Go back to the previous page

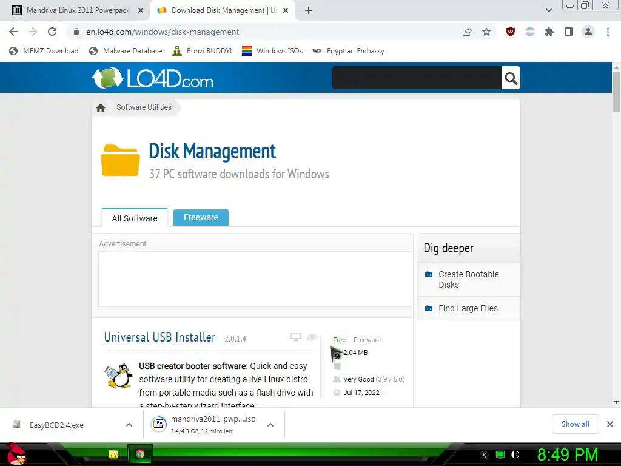coord(13,32)
